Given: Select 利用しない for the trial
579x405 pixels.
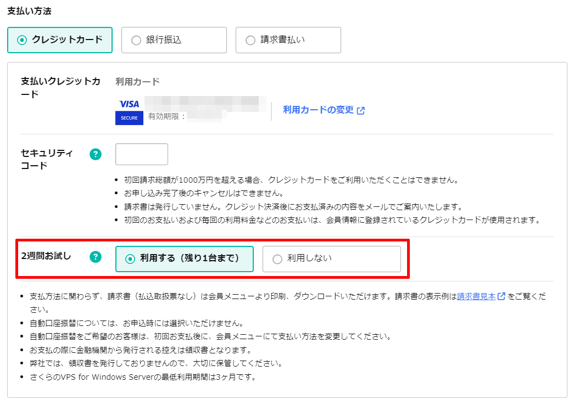Looking at the screenshot, I should pyautogui.click(x=332, y=259).
